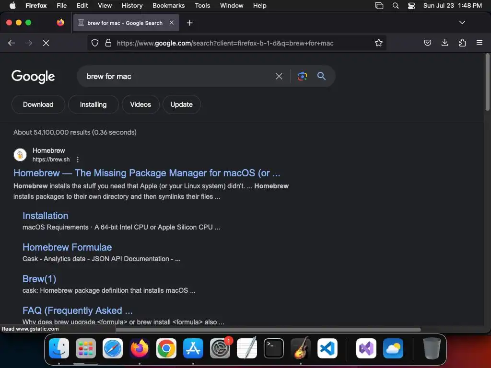
Task: Open Control Center in menu bar
Action: (x=411, y=6)
